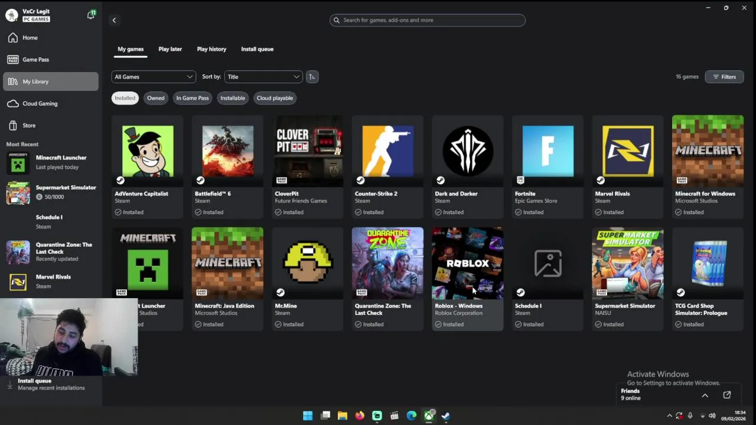The image size is (756, 425).
Task: Toggle the Owned filter chip
Action: (x=156, y=98)
